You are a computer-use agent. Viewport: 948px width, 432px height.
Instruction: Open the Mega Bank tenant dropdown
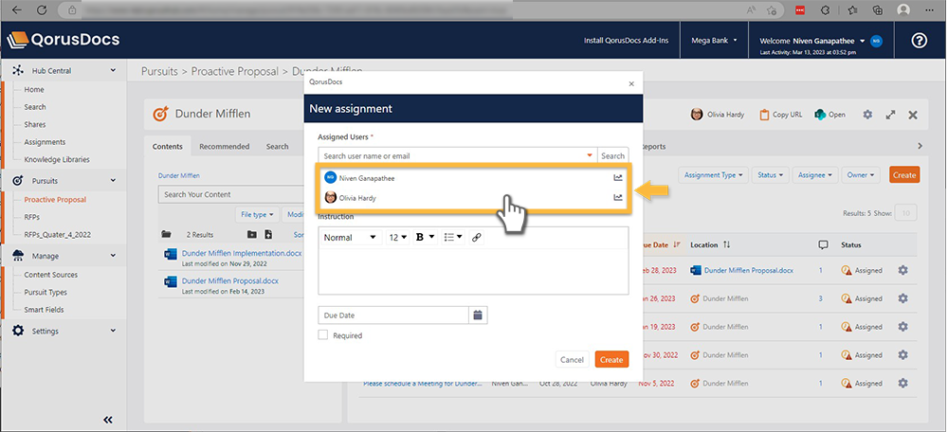pyautogui.click(x=714, y=41)
